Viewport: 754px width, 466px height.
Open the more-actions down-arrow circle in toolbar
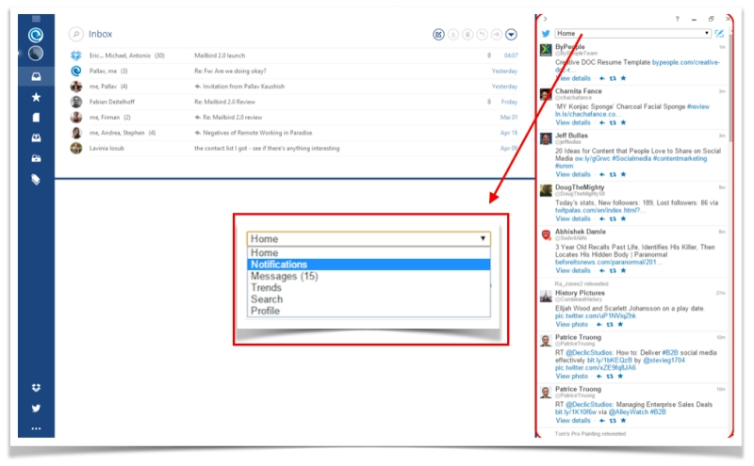pos(511,35)
